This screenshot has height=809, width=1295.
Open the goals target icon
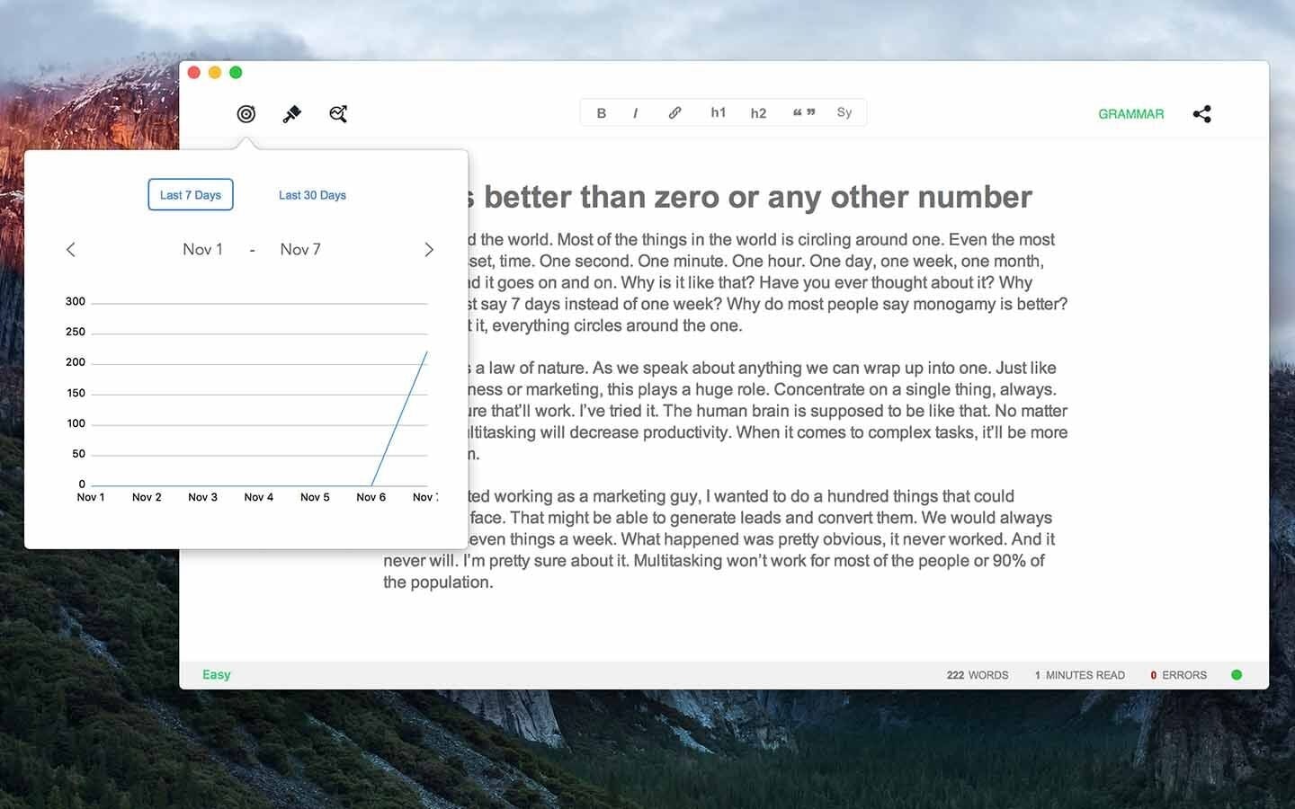[x=246, y=113]
